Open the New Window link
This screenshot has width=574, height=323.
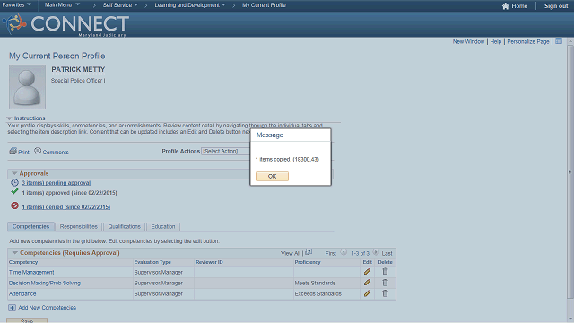pos(468,41)
